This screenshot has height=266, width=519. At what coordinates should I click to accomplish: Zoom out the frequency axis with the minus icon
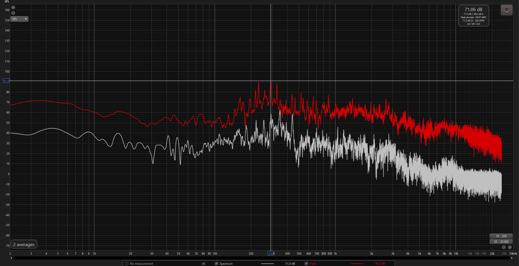point(504,247)
